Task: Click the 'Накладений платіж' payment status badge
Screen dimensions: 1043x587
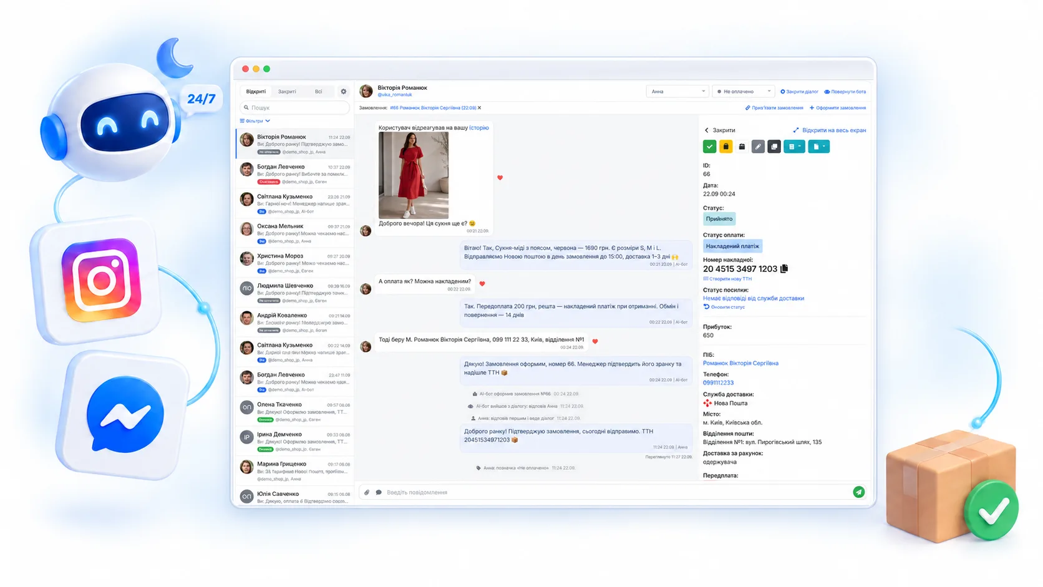Action: pyautogui.click(x=732, y=246)
